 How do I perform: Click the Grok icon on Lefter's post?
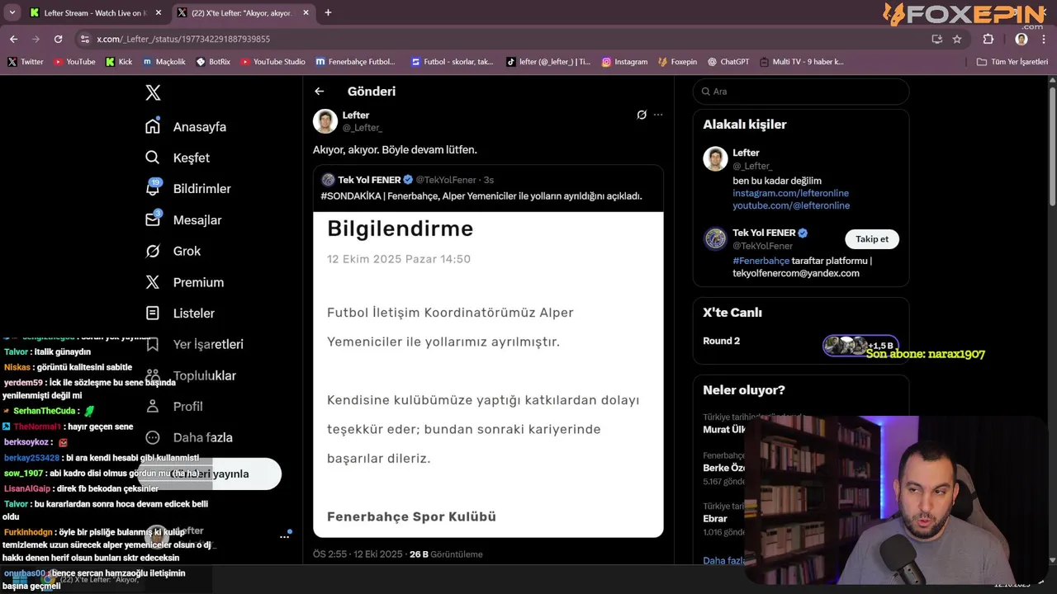(x=642, y=115)
